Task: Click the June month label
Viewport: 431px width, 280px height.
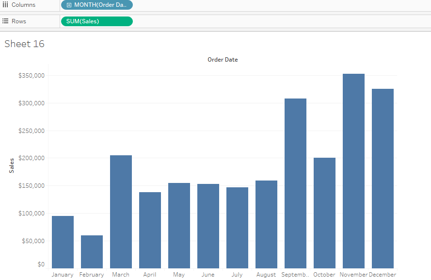Action: coord(208,275)
